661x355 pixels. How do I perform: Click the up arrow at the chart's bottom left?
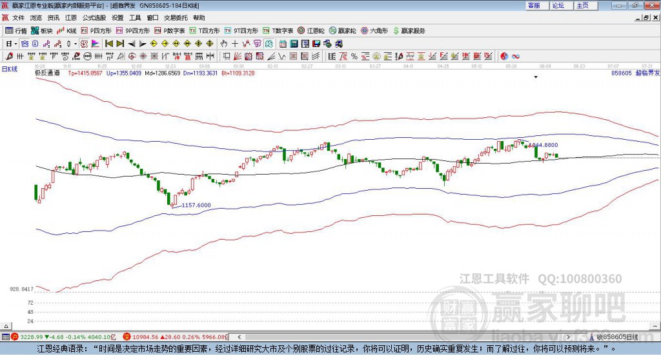[6, 326]
